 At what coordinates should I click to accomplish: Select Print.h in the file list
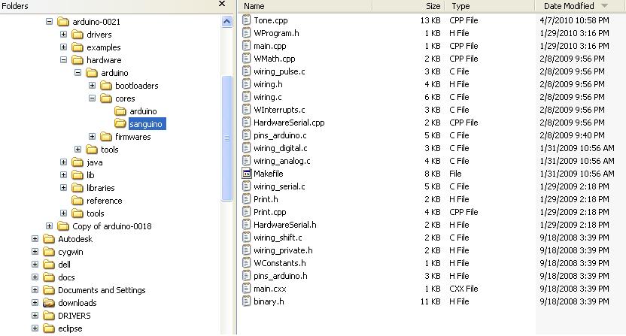point(266,199)
